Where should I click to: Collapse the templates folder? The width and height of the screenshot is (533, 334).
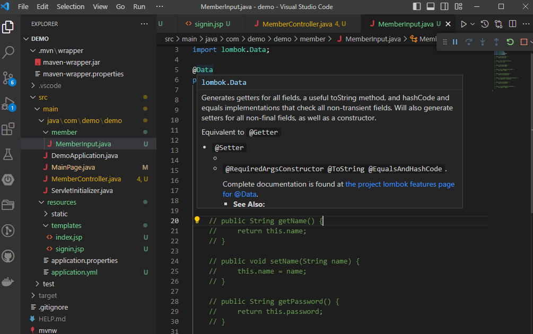click(46, 226)
